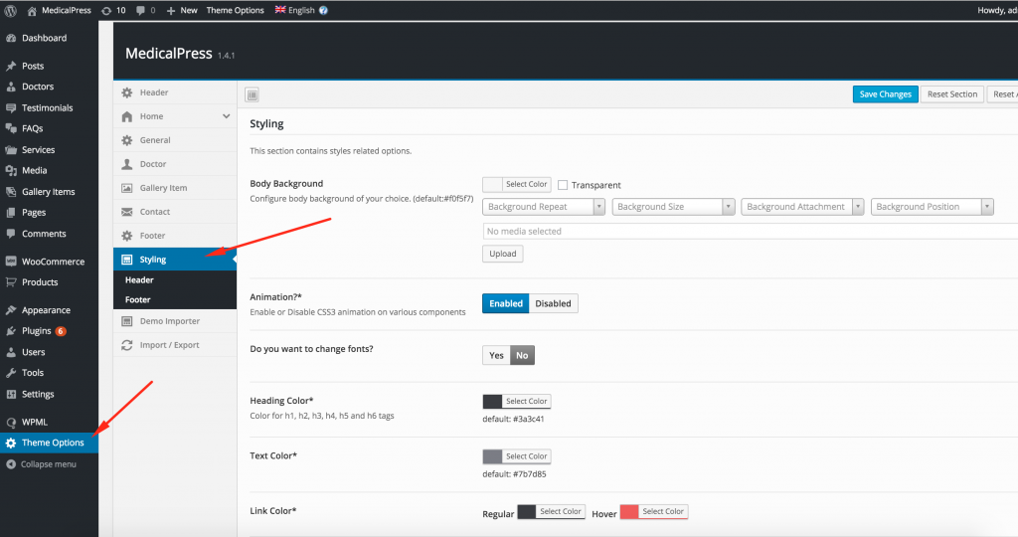Screen dimensions: 1018x537
Task: Open the Background Position dropdown
Action: pos(933,207)
